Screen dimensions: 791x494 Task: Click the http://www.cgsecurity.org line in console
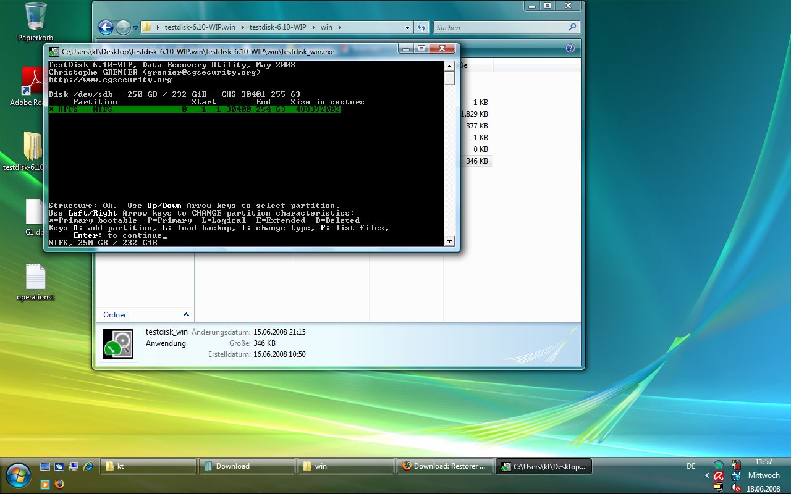pyautogui.click(x=110, y=80)
